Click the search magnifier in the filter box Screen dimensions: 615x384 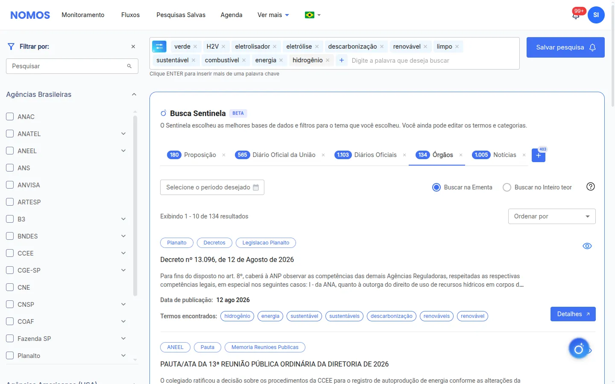(x=129, y=66)
